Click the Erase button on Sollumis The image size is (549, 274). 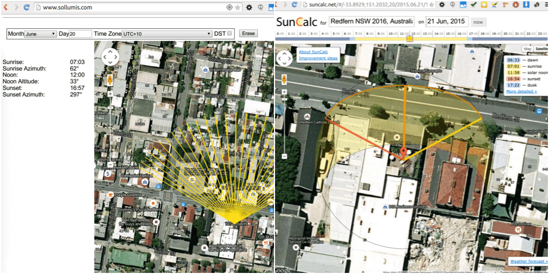[249, 34]
